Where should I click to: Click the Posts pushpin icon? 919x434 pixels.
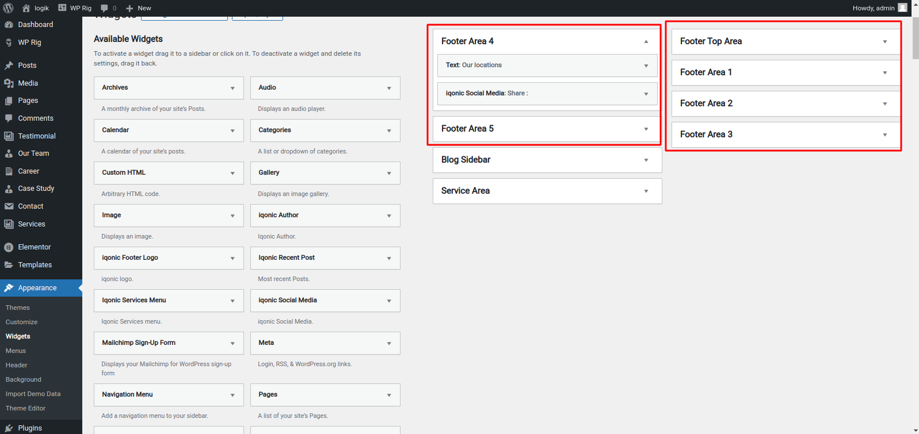(9, 66)
